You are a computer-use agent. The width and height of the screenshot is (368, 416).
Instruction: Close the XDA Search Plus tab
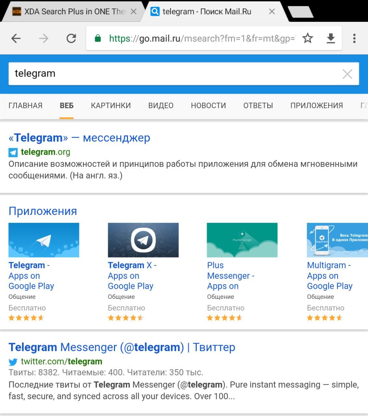(133, 12)
